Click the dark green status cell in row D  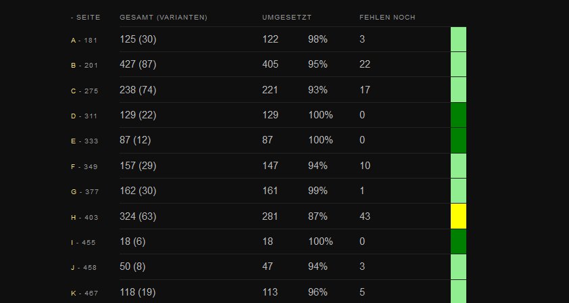tap(458, 115)
